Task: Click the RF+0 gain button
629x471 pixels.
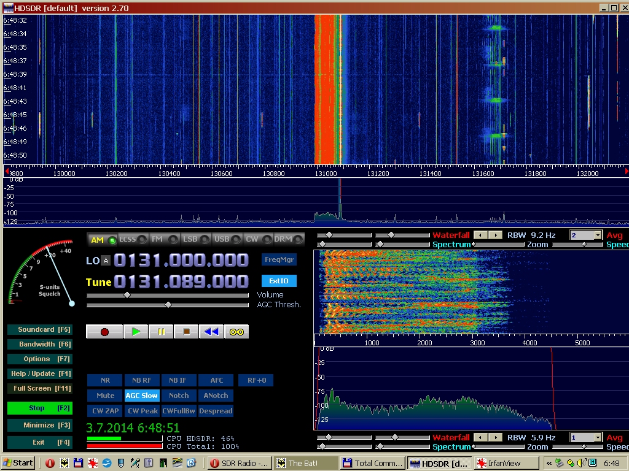Action: pos(256,380)
